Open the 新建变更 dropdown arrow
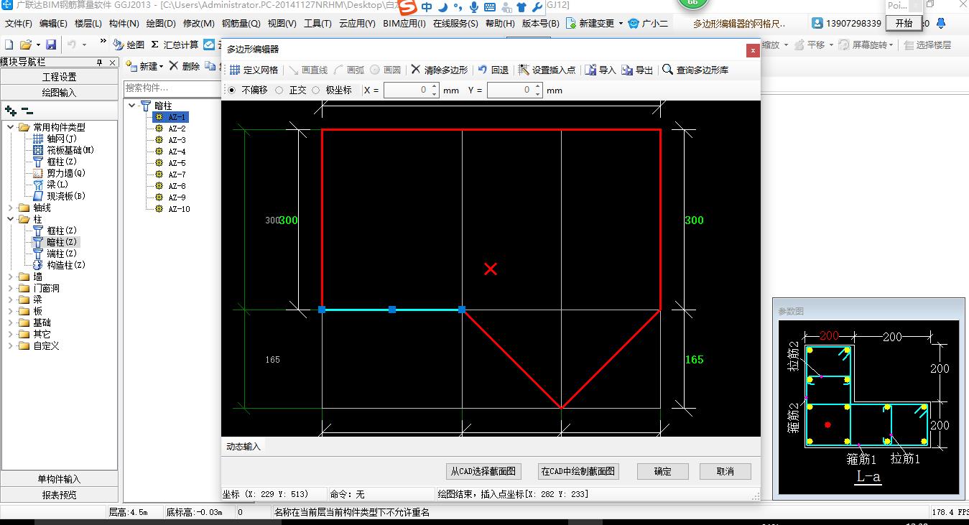Screen dimensions: 969x525 pyautogui.click(x=621, y=24)
